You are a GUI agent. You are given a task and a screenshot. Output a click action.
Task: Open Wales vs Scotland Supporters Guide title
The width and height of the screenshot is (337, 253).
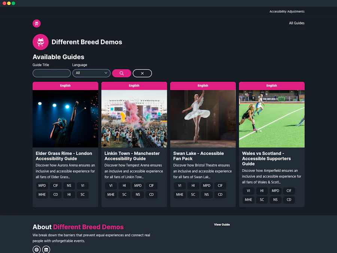tap(266, 159)
